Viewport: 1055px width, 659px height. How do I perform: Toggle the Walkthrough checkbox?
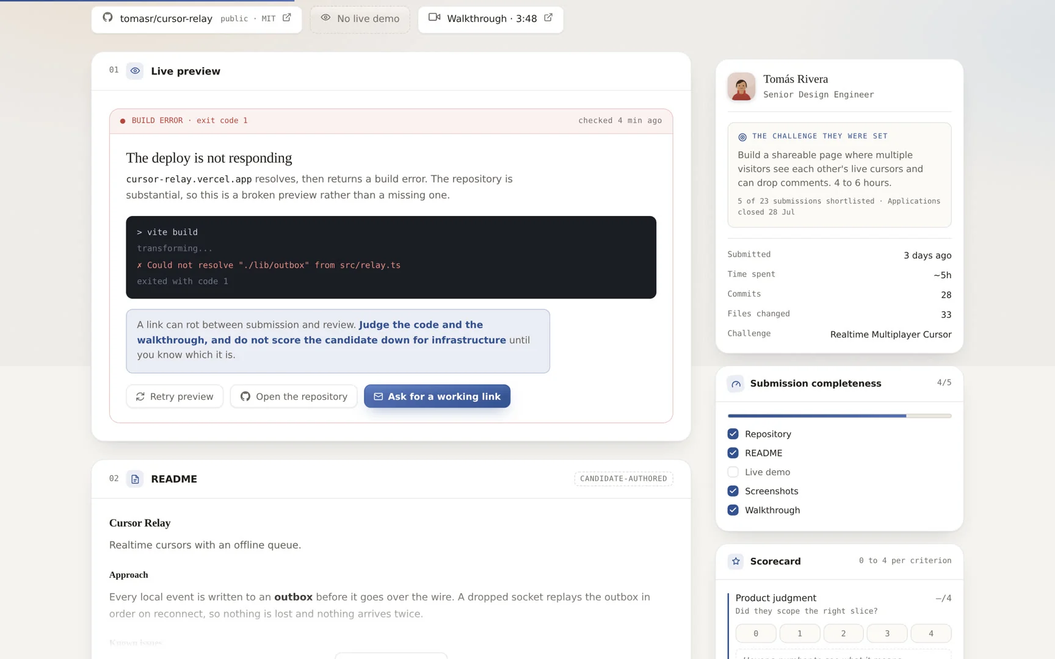coord(733,510)
